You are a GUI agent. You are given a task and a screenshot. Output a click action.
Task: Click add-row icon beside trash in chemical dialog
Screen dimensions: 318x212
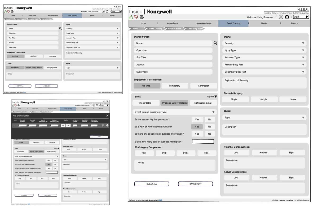coord(107,125)
